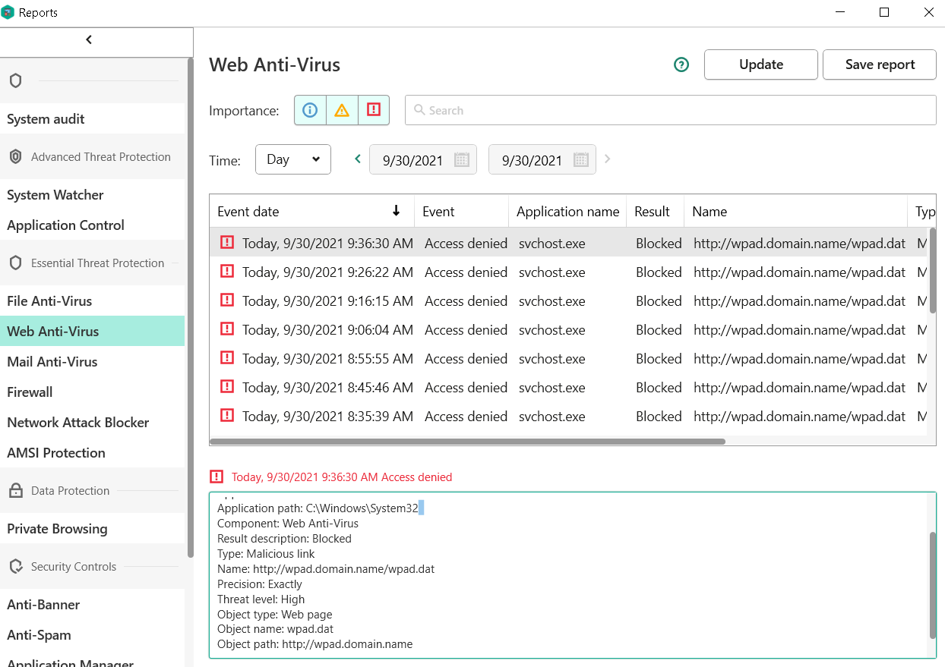Image resolution: width=945 pixels, height=667 pixels.
Task: Click the Data Protection lock icon
Action: tap(15, 491)
